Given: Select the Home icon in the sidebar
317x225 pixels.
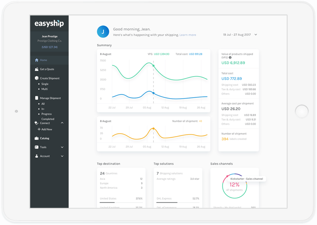Looking at the screenshot, I should click(x=36, y=60).
